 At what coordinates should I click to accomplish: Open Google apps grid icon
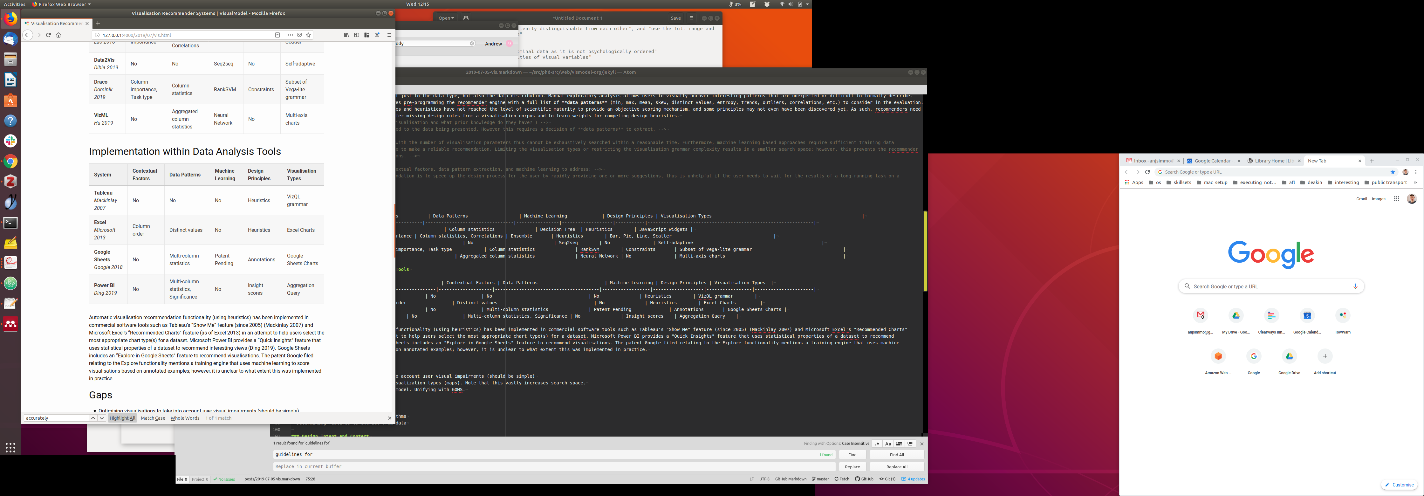(1396, 199)
